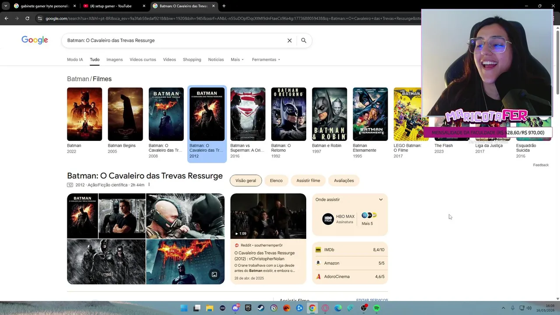Expand the Mais search filter dropdown

tap(237, 59)
